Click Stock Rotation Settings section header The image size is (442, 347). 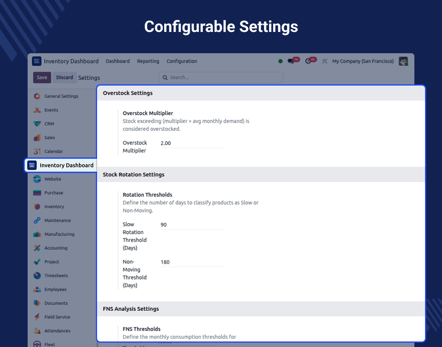134,175
